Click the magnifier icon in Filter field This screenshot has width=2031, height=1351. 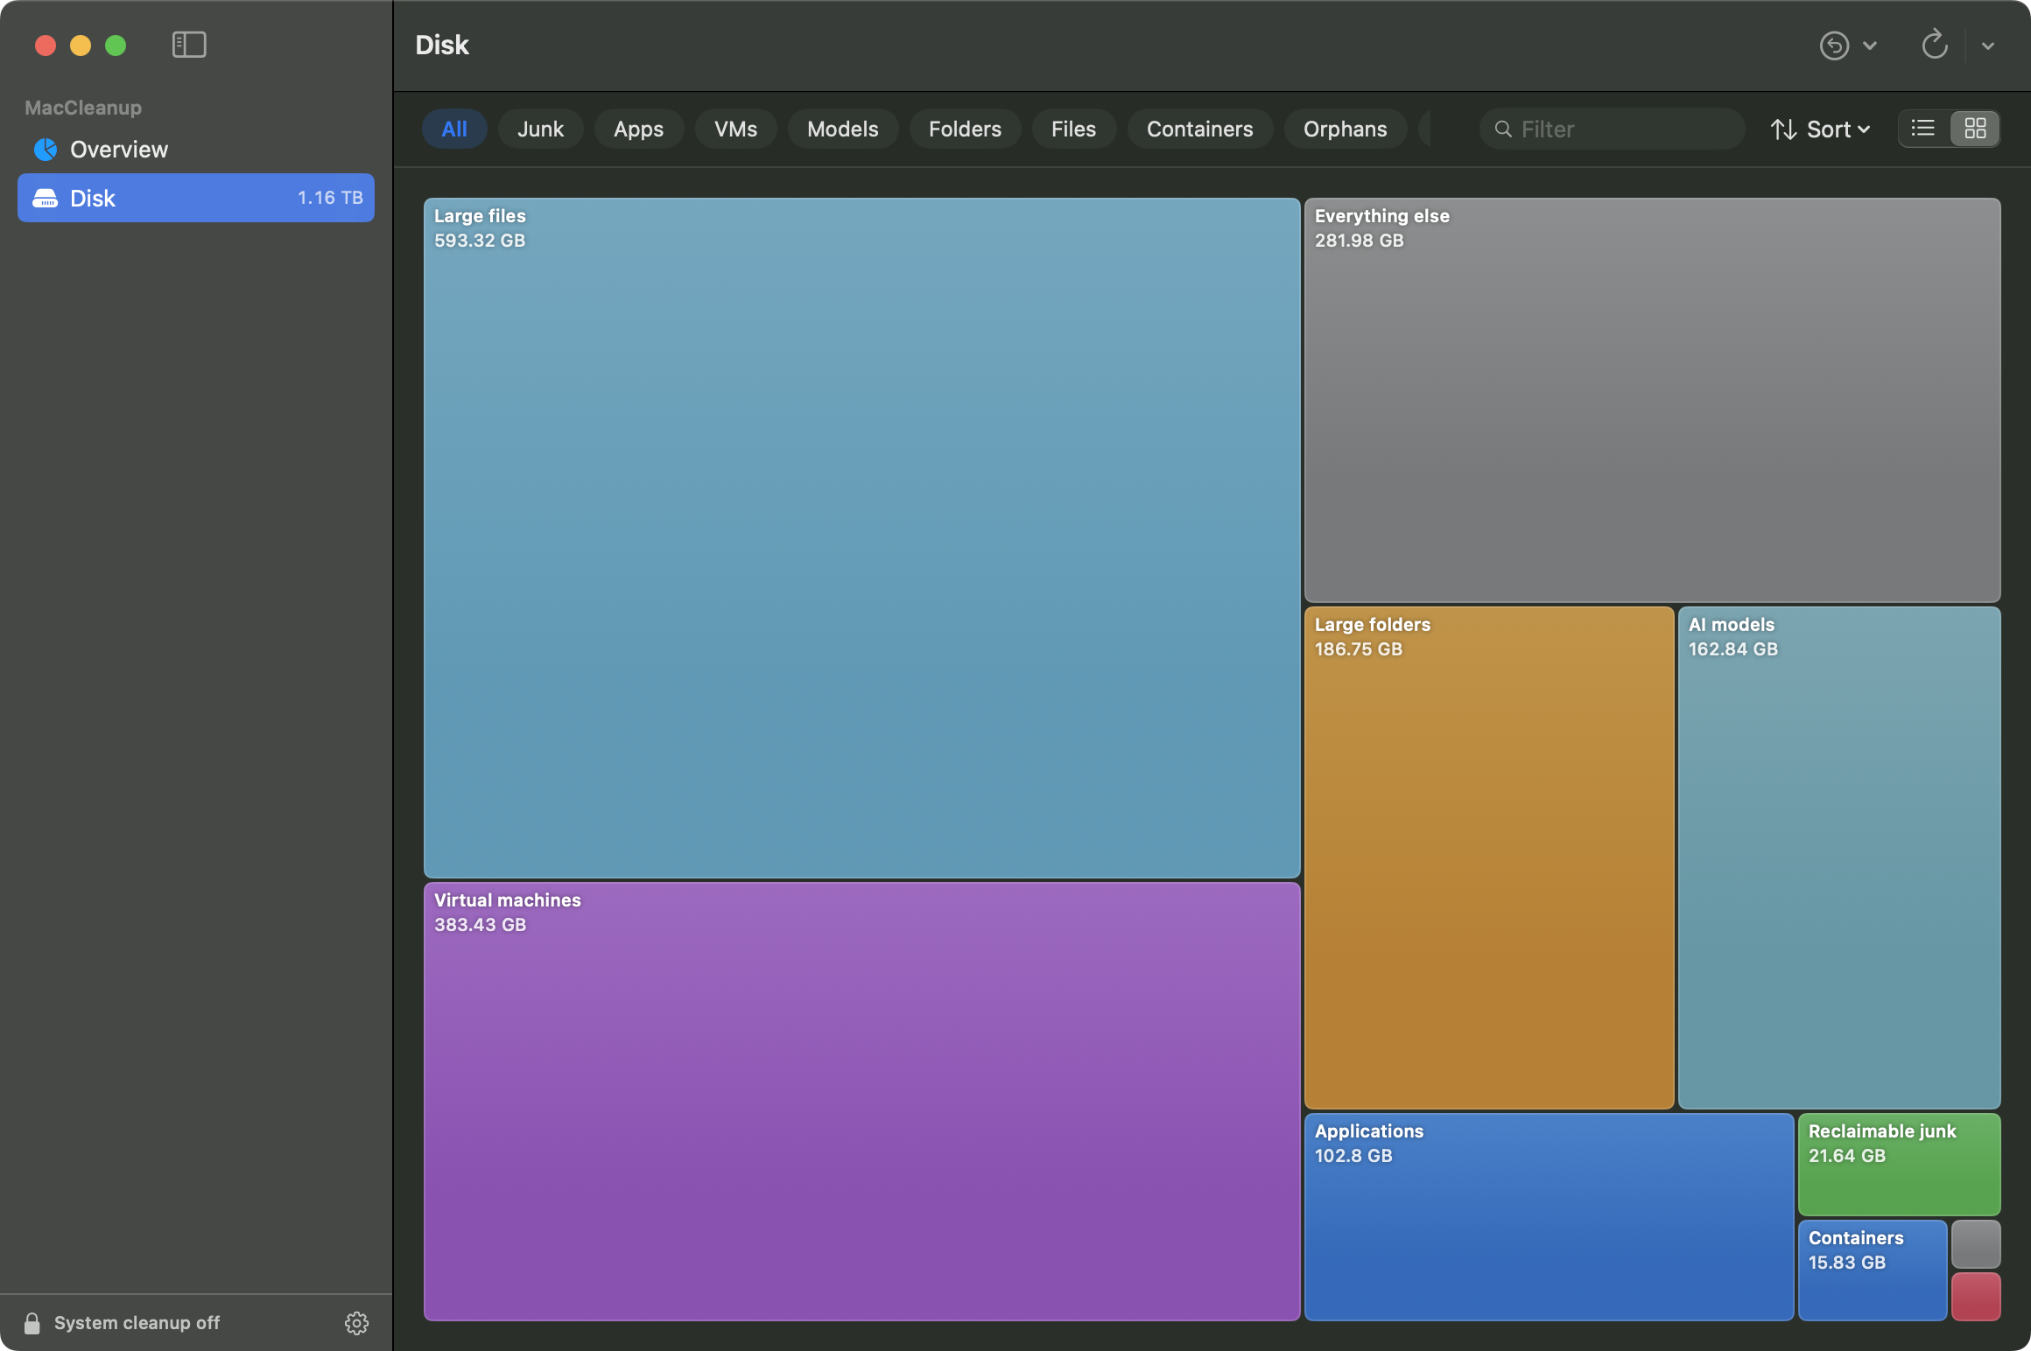(x=1503, y=129)
